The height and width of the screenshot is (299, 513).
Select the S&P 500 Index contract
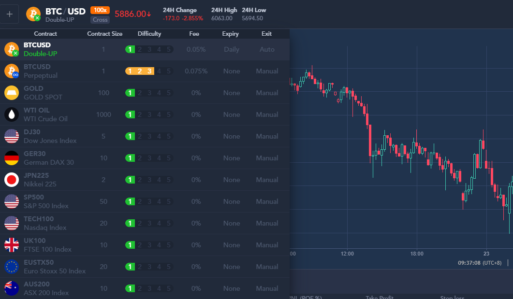tap(145, 201)
